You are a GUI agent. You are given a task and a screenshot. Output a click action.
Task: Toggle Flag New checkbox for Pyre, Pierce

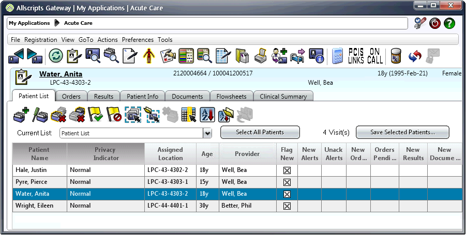coord(287,182)
